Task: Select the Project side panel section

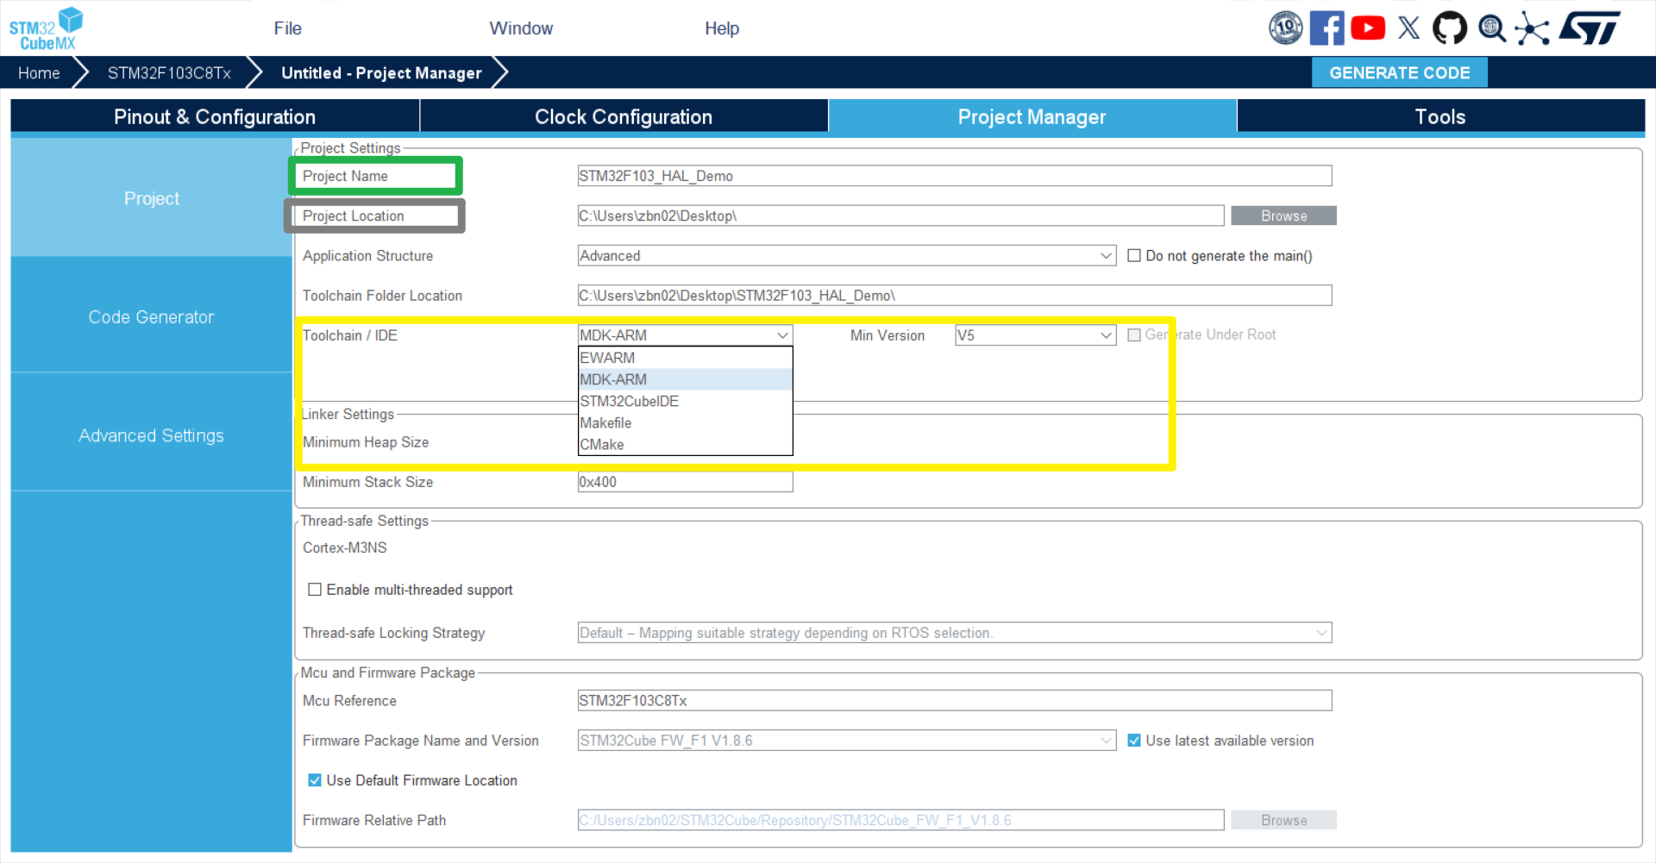Action: click(x=151, y=198)
